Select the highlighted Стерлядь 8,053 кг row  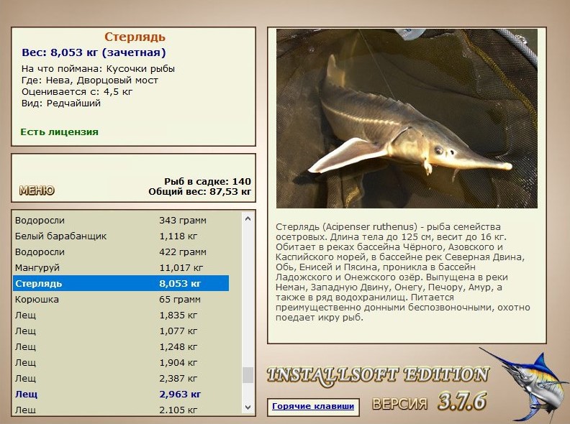point(121,284)
